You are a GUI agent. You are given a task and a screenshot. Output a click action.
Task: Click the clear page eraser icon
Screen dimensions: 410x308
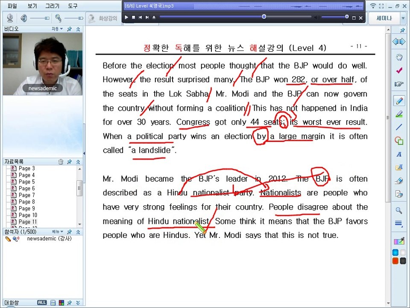[399, 194]
